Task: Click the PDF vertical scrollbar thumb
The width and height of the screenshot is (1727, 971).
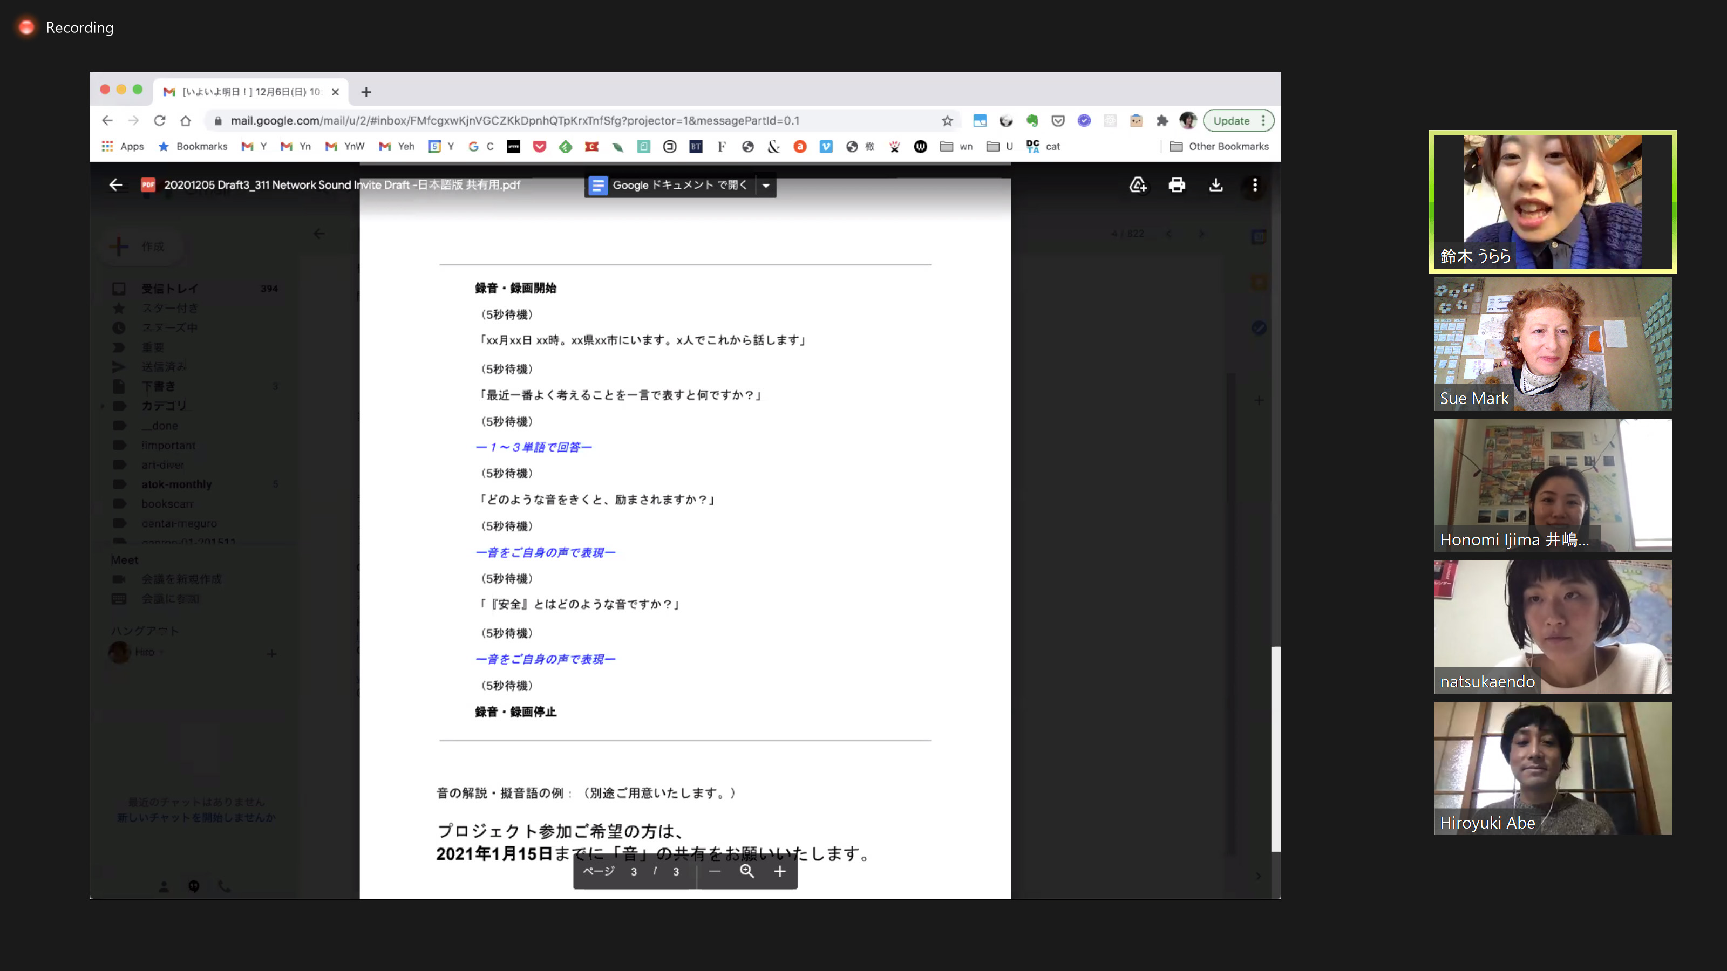Action: [1276, 749]
